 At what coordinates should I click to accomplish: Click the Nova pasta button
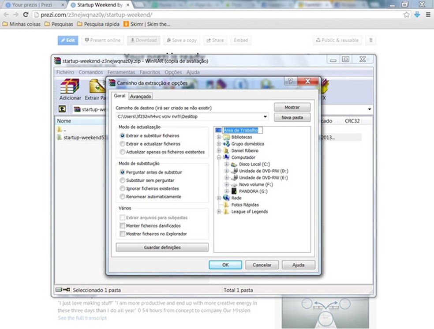click(x=292, y=118)
